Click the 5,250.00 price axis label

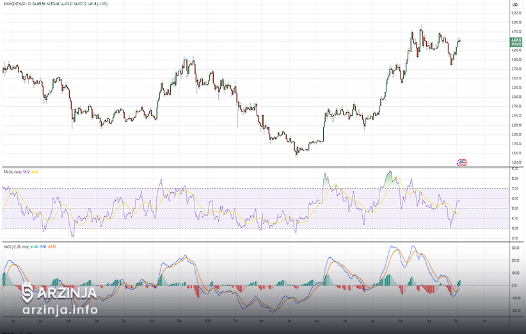point(515,12)
